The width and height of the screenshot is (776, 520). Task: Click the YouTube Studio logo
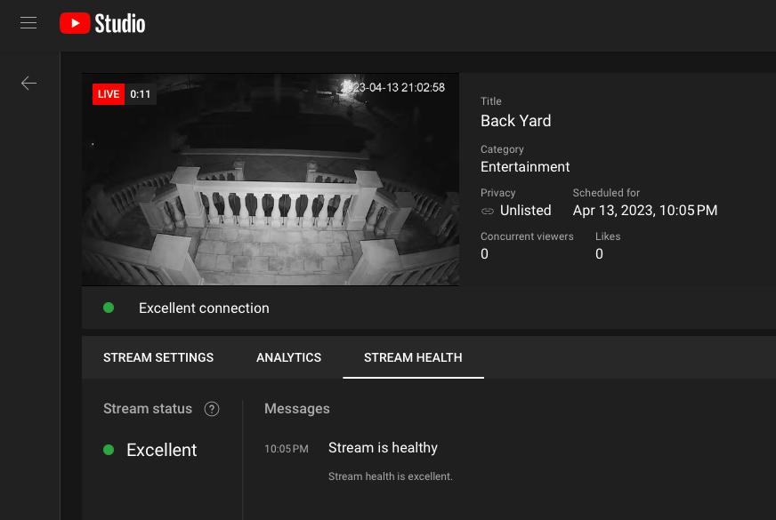(102, 23)
